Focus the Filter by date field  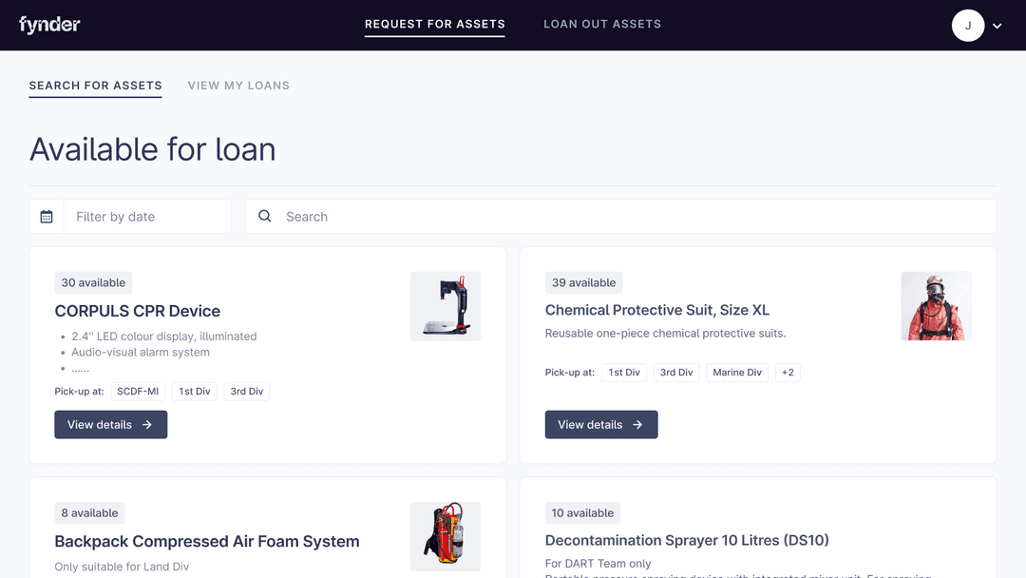click(x=147, y=217)
